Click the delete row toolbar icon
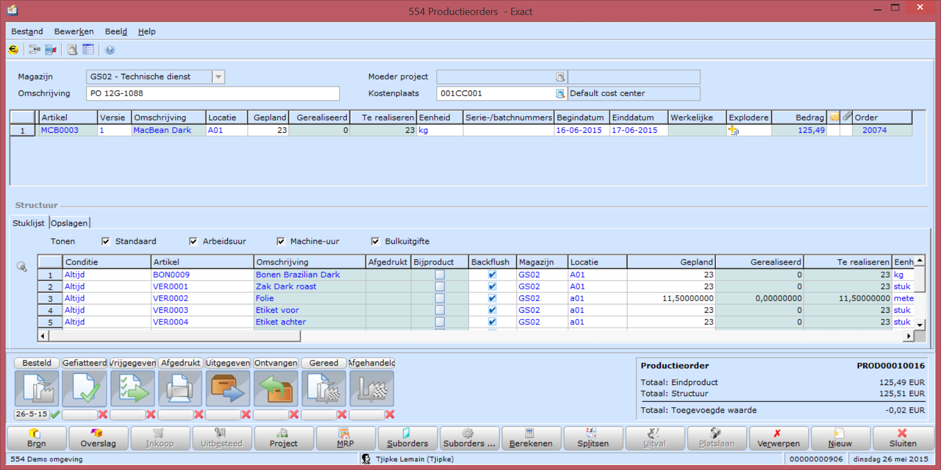This screenshot has height=470, width=941. pyautogui.click(x=51, y=49)
